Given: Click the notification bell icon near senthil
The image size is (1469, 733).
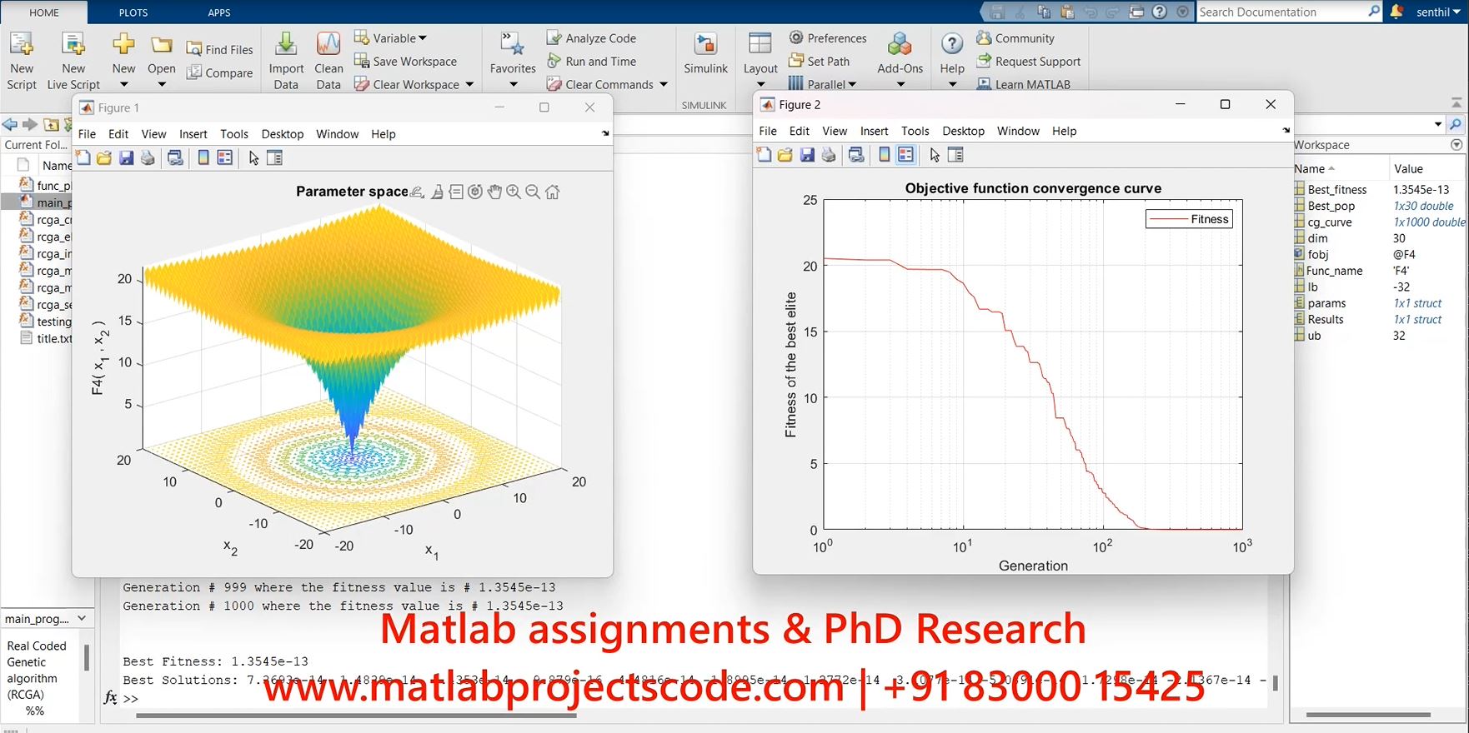Looking at the screenshot, I should 1396,12.
